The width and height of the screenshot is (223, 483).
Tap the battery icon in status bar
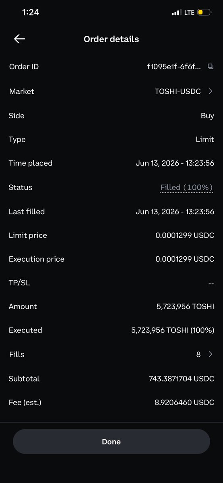204,12
